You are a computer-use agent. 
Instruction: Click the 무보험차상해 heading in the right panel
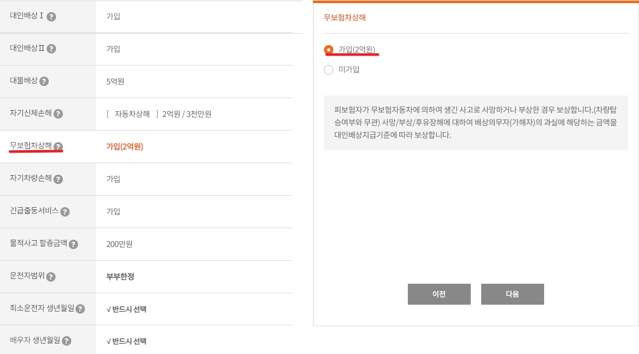(x=345, y=17)
